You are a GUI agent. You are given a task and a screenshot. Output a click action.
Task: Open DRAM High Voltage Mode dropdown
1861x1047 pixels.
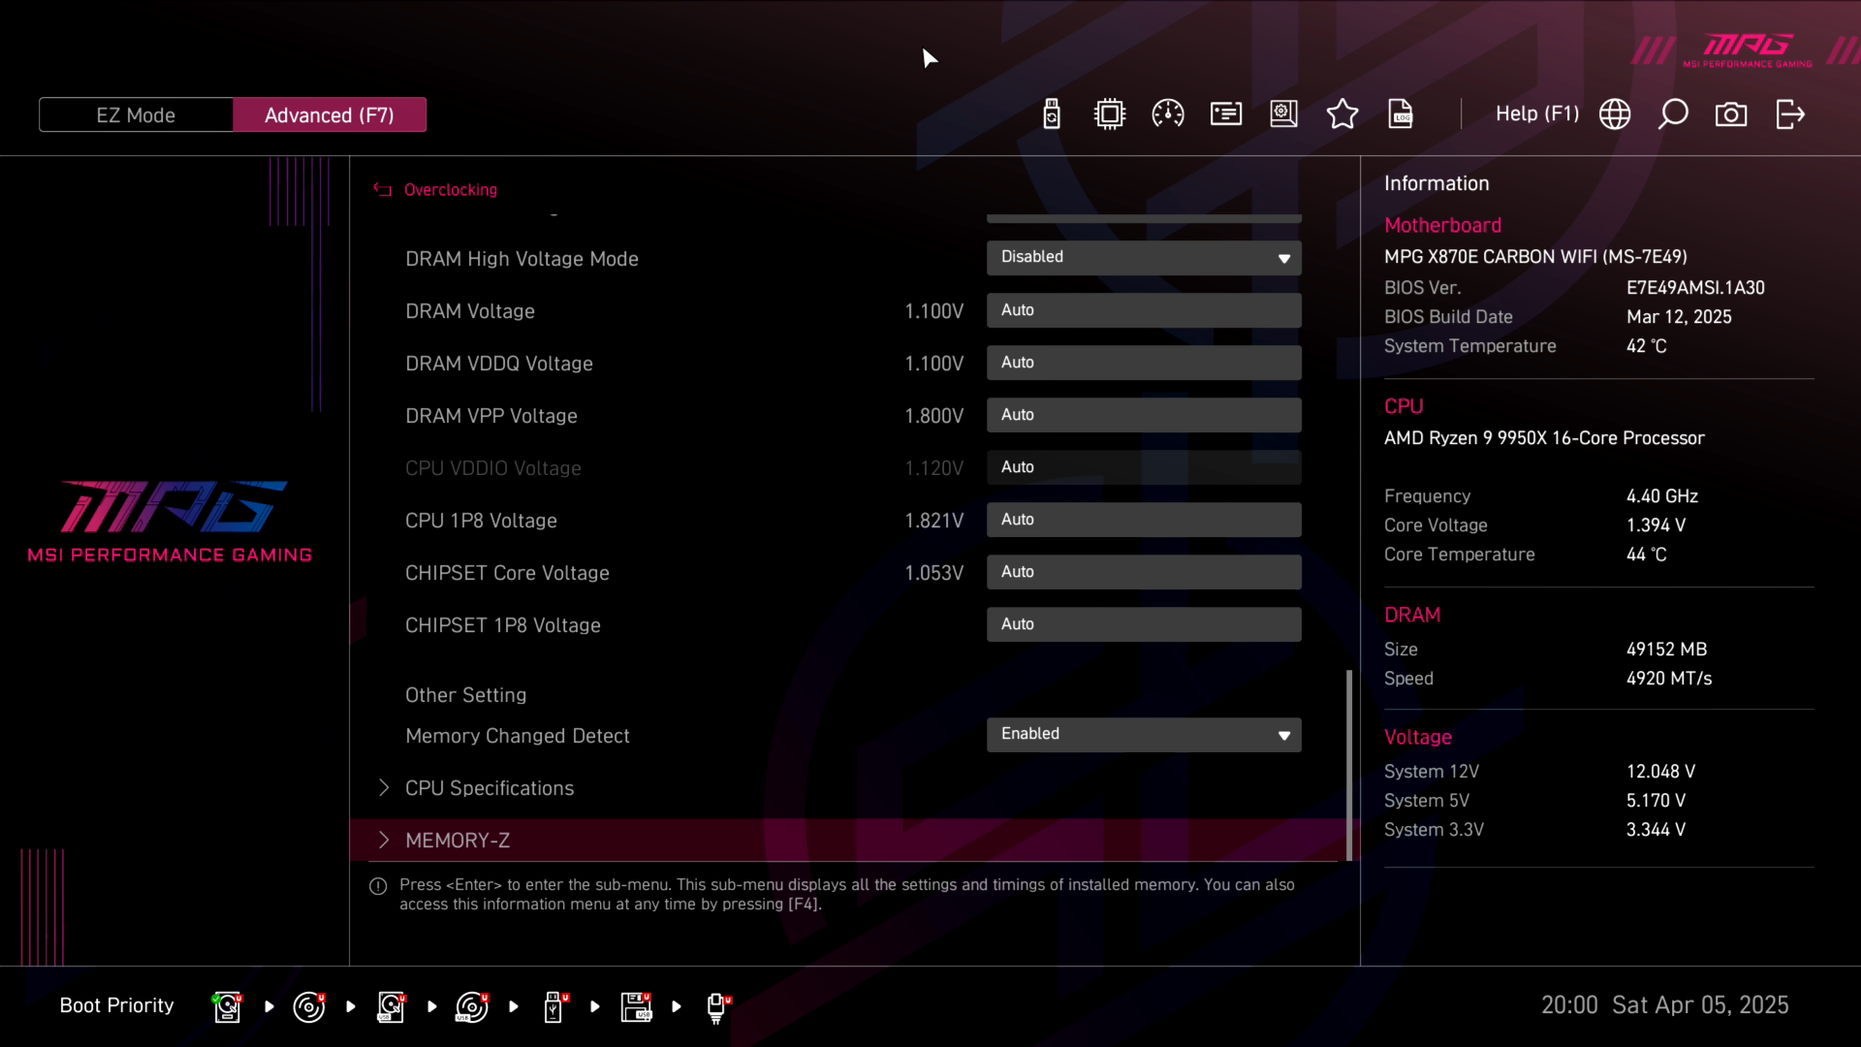1144,258
